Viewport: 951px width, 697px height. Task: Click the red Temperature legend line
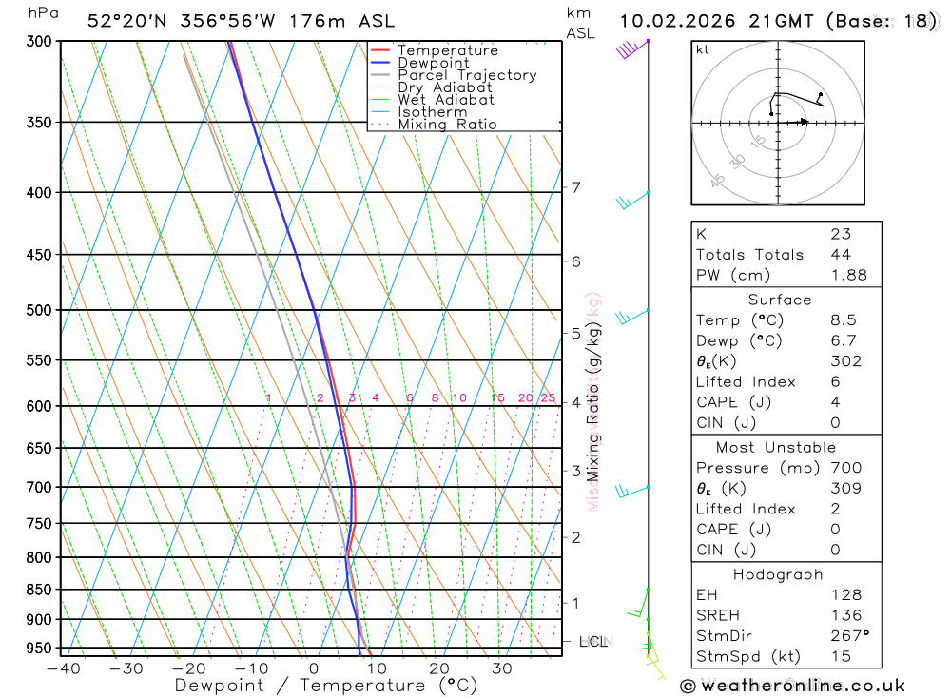click(x=380, y=50)
